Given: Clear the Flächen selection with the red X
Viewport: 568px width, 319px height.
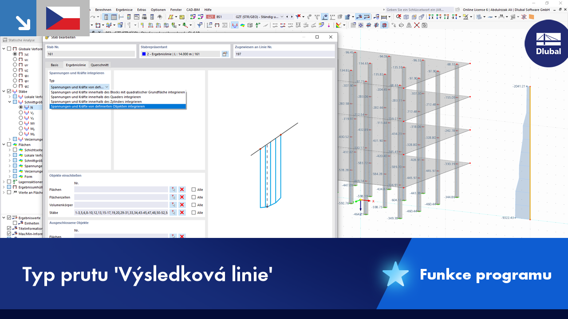Looking at the screenshot, I should 181,189.
